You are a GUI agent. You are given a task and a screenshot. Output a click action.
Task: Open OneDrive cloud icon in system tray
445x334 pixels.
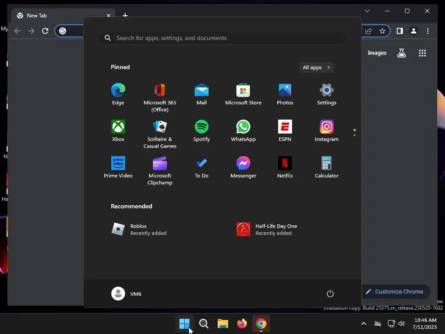[x=378, y=324]
